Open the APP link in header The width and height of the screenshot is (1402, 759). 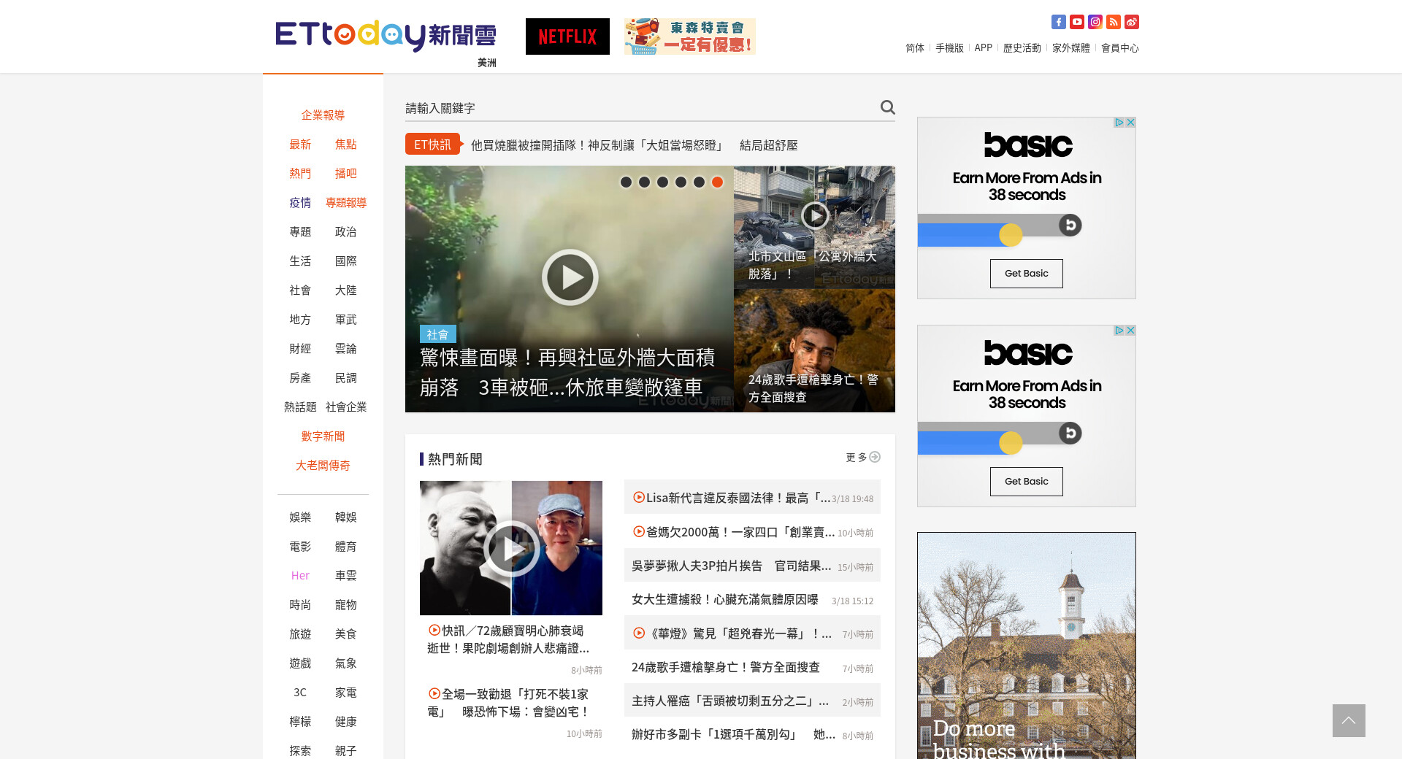click(983, 48)
